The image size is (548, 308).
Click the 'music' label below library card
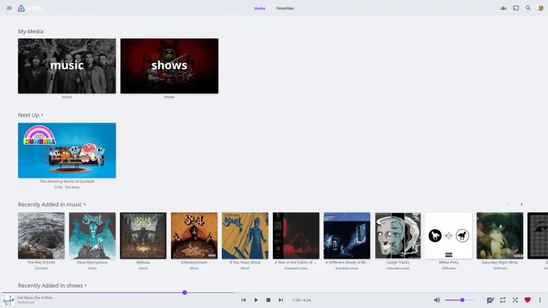67,97
